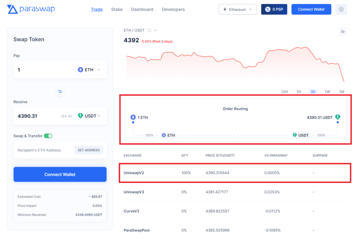The width and height of the screenshot is (355, 239).
Task: Click the SLIPPAGE column header
Action: coord(320,155)
